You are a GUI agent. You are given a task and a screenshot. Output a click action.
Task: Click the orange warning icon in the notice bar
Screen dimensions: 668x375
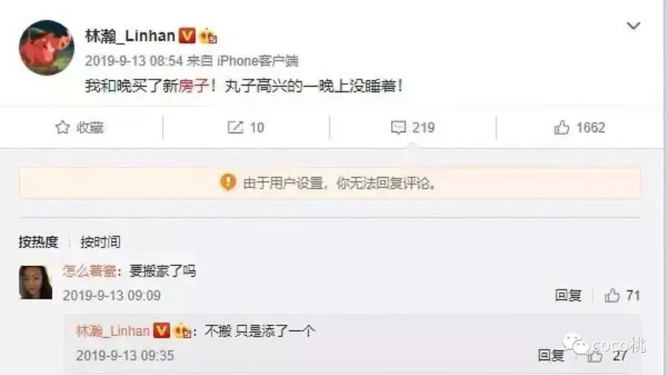(228, 183)
